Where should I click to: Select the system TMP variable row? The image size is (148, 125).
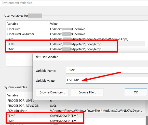[76, 121]
